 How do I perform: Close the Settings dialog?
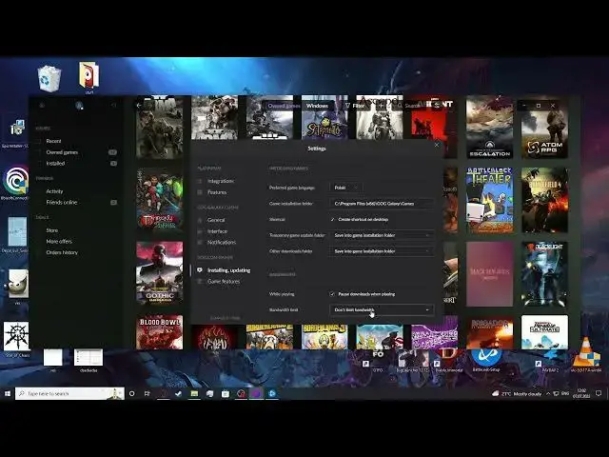point(436,145)
